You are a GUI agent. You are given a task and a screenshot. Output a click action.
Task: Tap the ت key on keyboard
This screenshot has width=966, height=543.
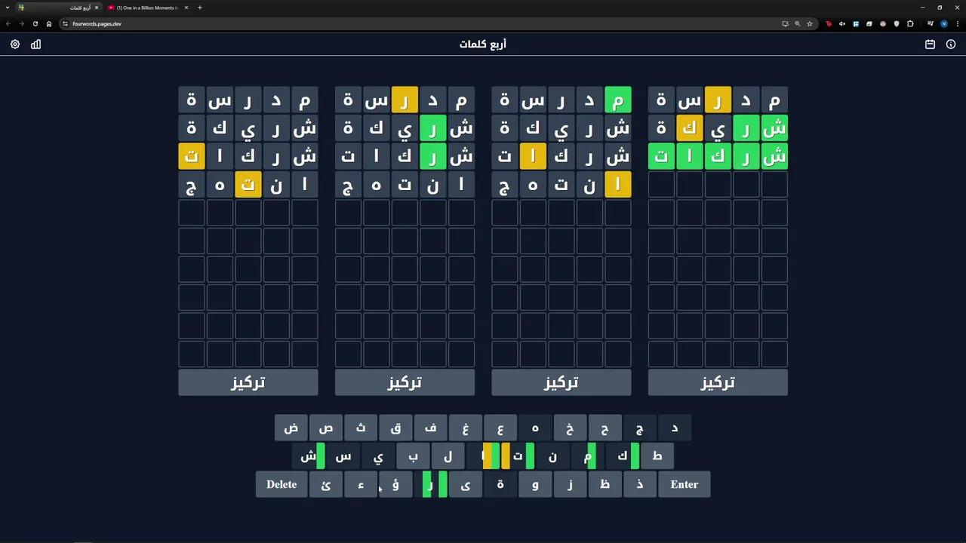(518, 456)
